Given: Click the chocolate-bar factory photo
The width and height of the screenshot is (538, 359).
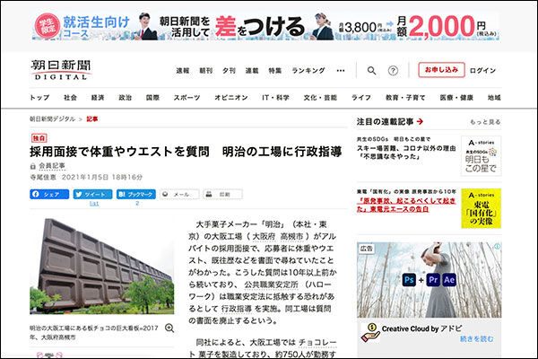Looking at the screenshot, I should [102, 267].
